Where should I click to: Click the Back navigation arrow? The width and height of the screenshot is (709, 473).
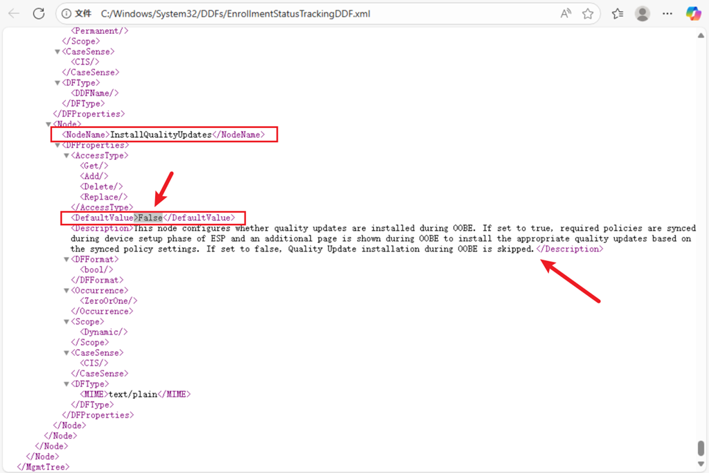pos(14,14)
